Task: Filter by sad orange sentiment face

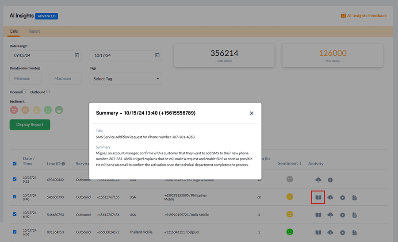Action: pyautogui.click(x=25, y=110)
